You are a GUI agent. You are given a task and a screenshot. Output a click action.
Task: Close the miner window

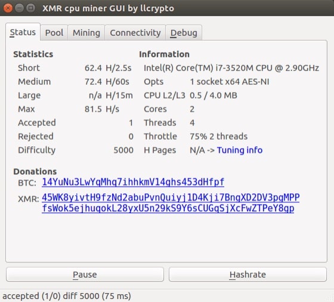[x=8, y=8]
